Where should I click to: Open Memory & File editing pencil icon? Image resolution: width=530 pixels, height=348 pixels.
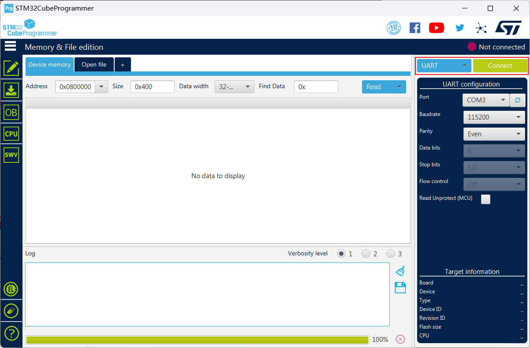(x=11, y=68)
